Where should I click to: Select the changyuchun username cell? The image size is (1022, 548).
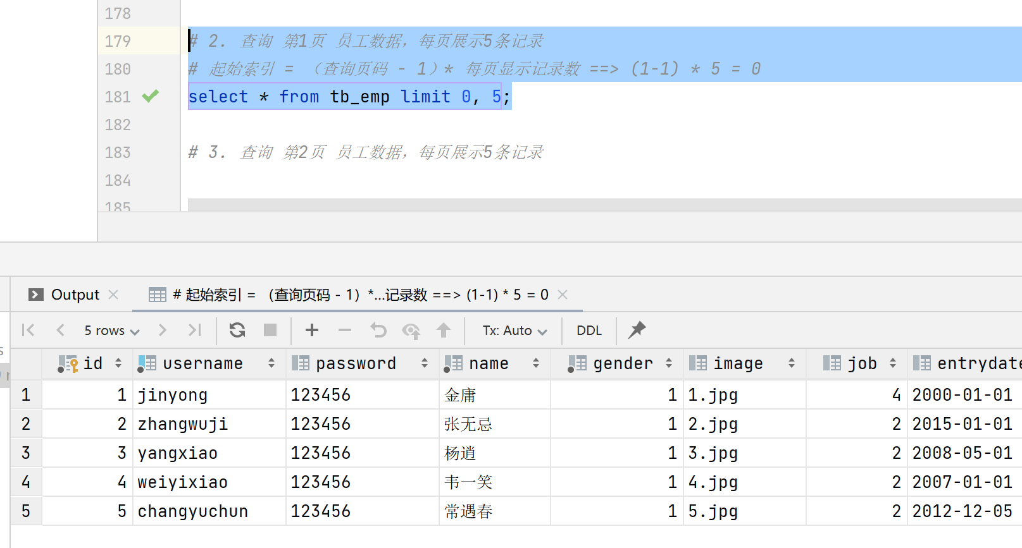[x=209, y=511]
